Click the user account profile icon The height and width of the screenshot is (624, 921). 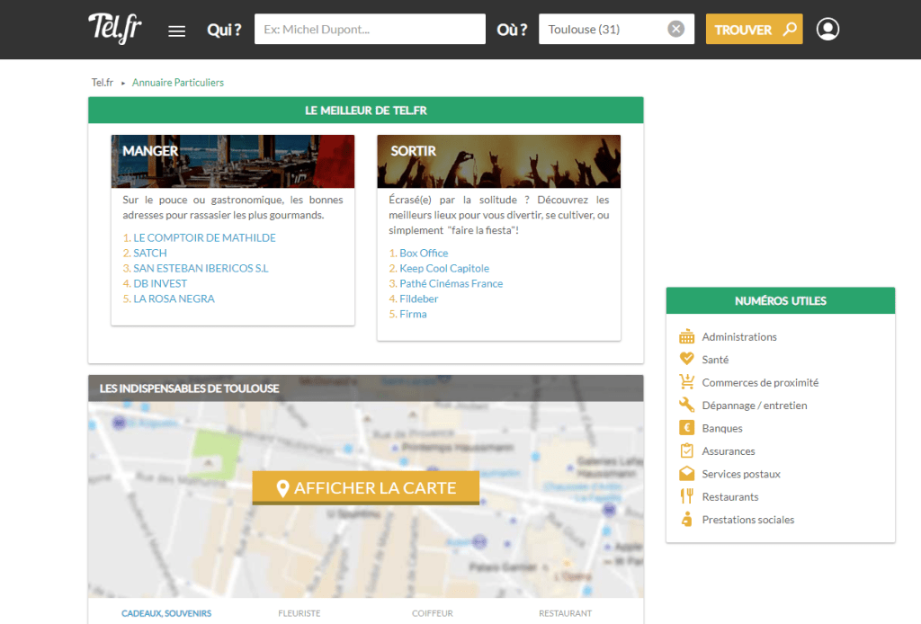[827, 30]
